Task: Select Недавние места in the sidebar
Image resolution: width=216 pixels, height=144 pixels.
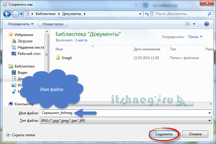Action: coord(31,47)
